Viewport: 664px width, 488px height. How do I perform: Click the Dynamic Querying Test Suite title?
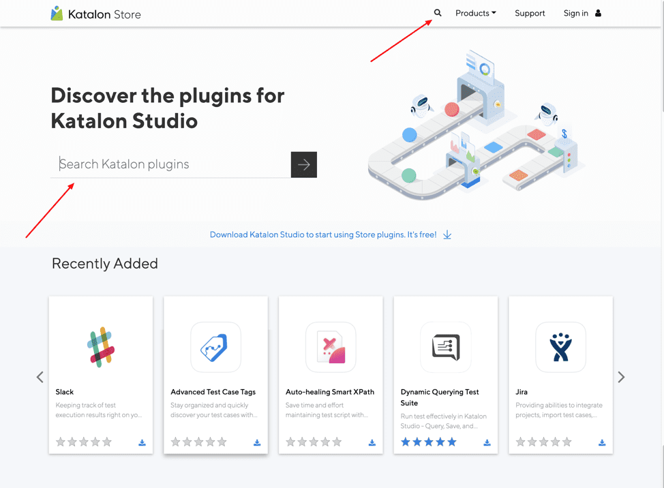point(440,397)
